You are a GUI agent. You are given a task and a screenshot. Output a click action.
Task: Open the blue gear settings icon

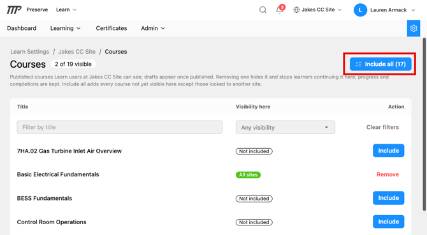[x=414, y=28]
